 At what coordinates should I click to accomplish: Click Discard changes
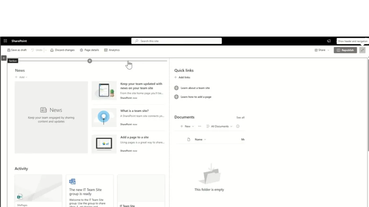click(x=62, y=50)
